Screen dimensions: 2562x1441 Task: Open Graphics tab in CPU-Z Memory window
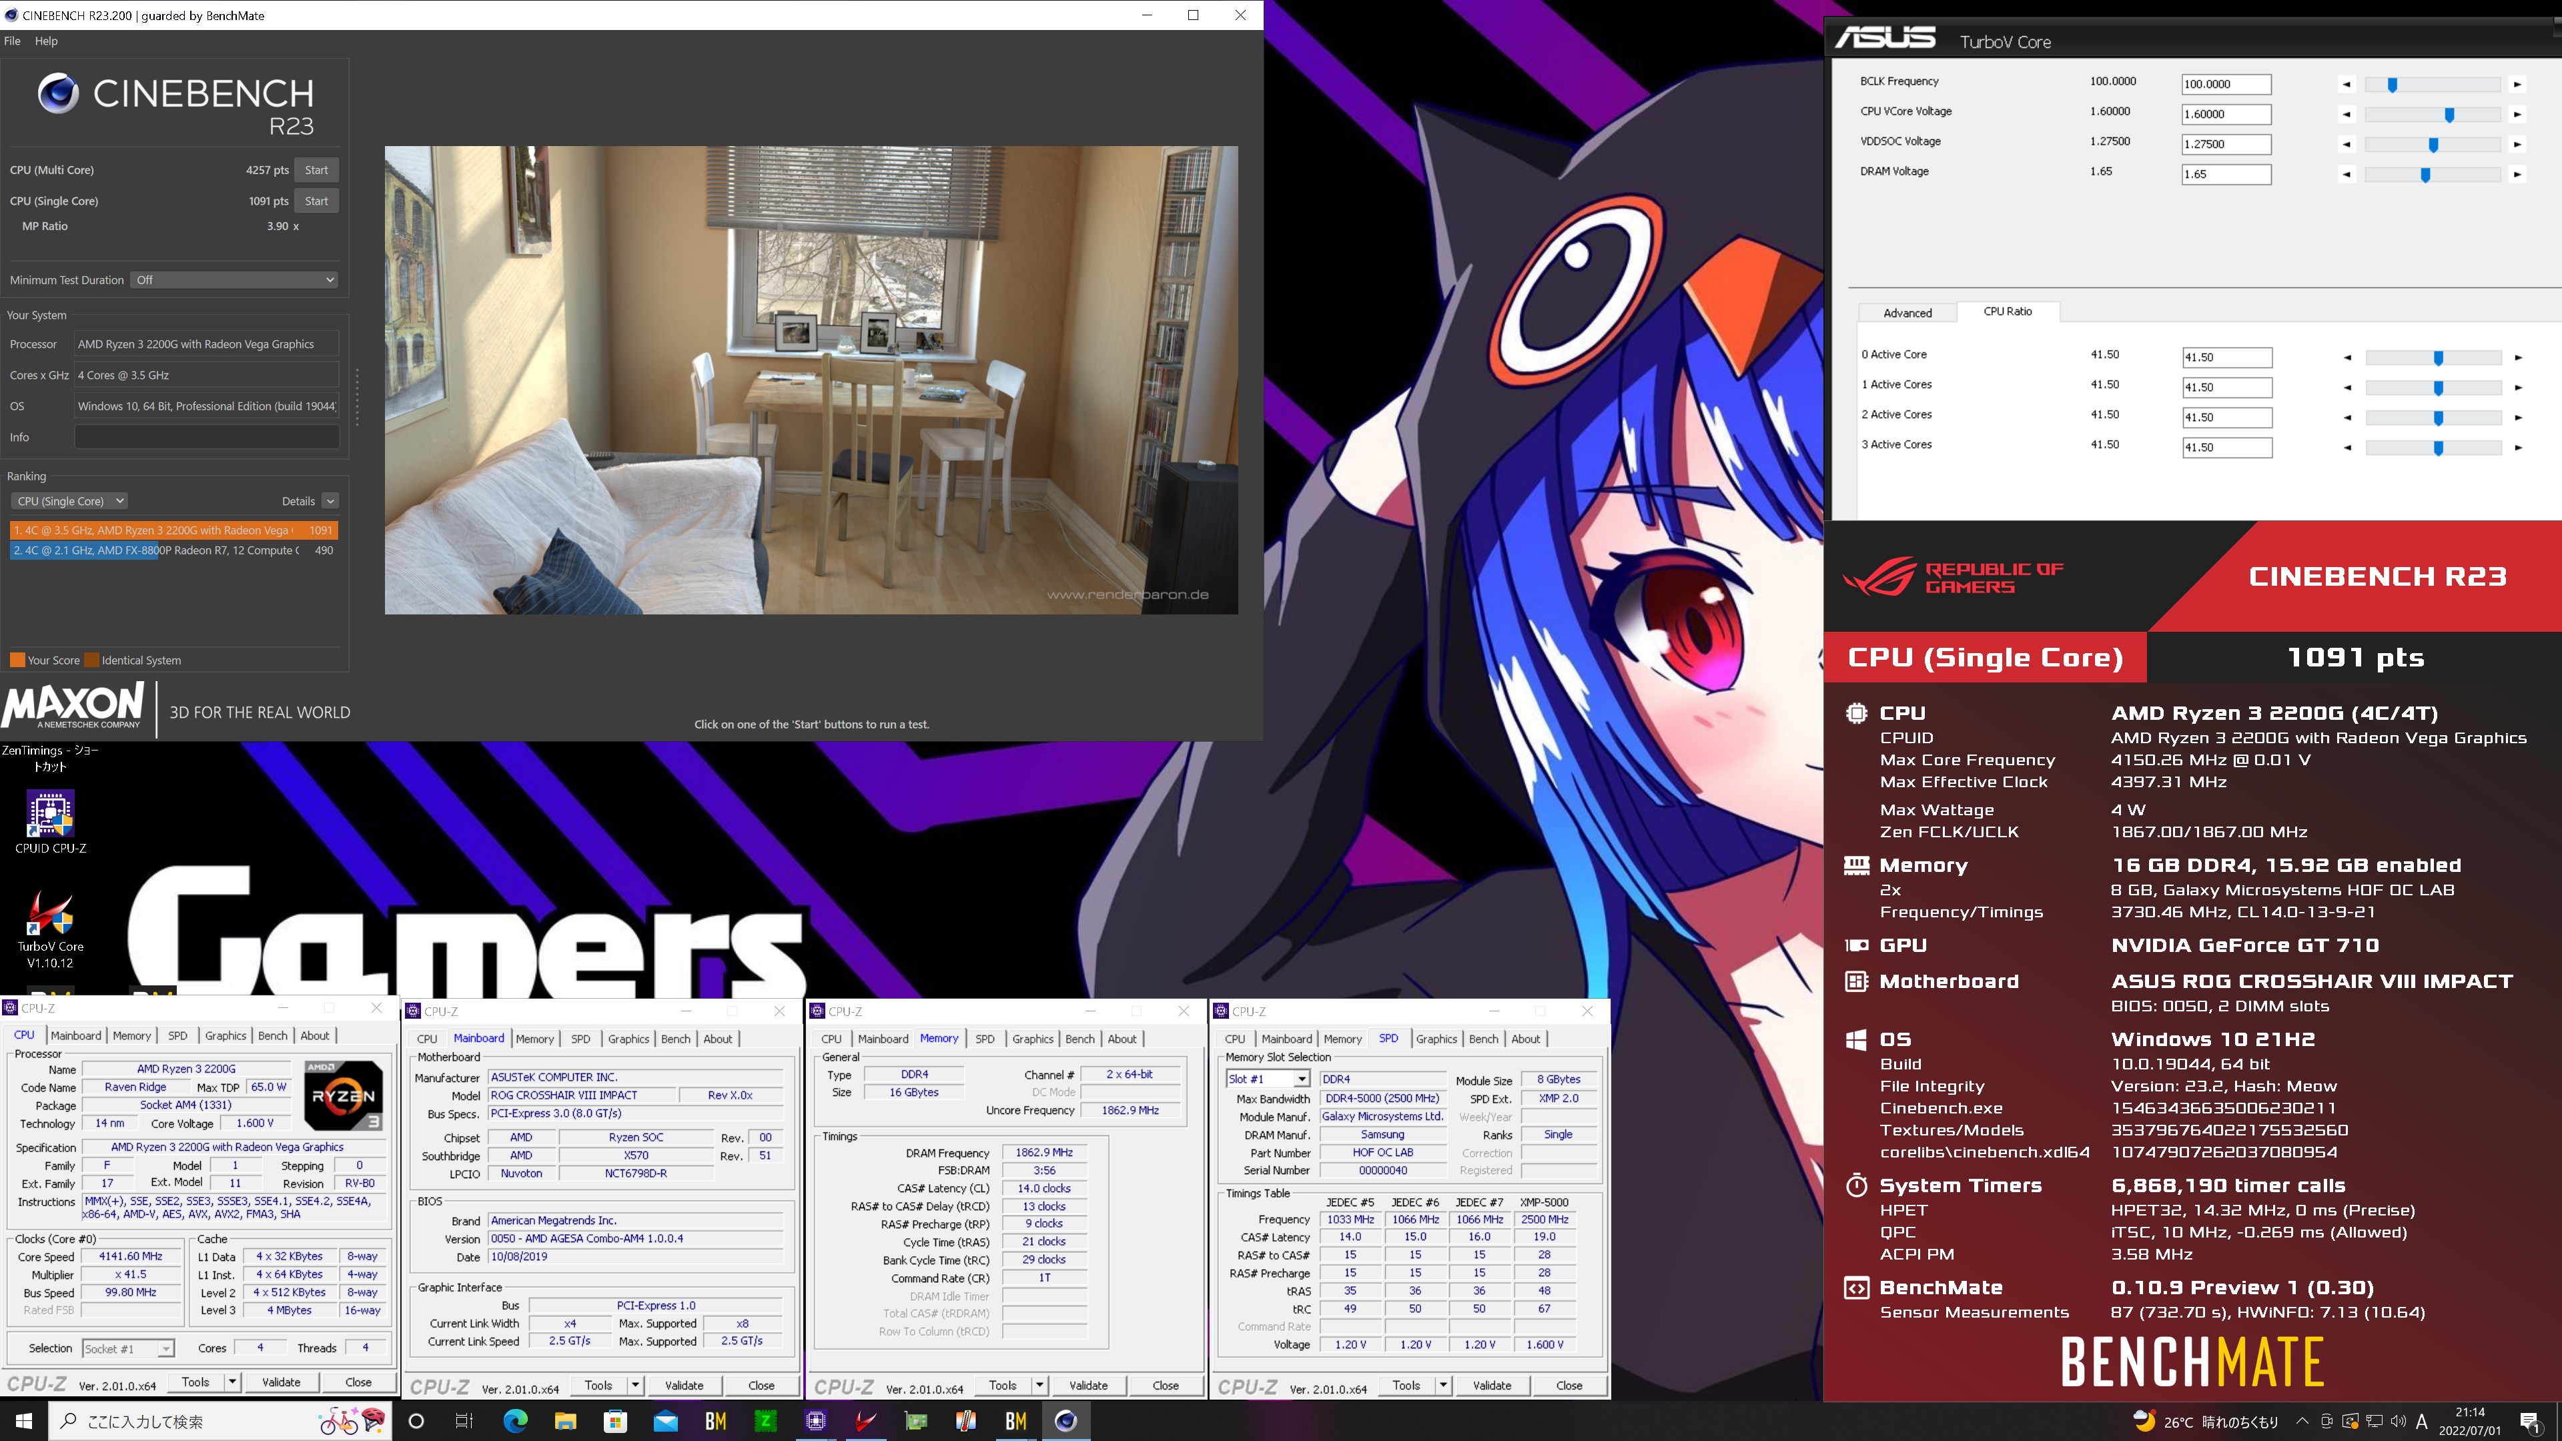tap(1032, 1038)
